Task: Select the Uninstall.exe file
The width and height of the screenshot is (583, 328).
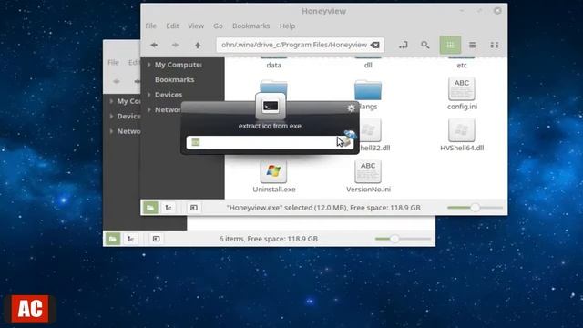Action: (274, 176)
